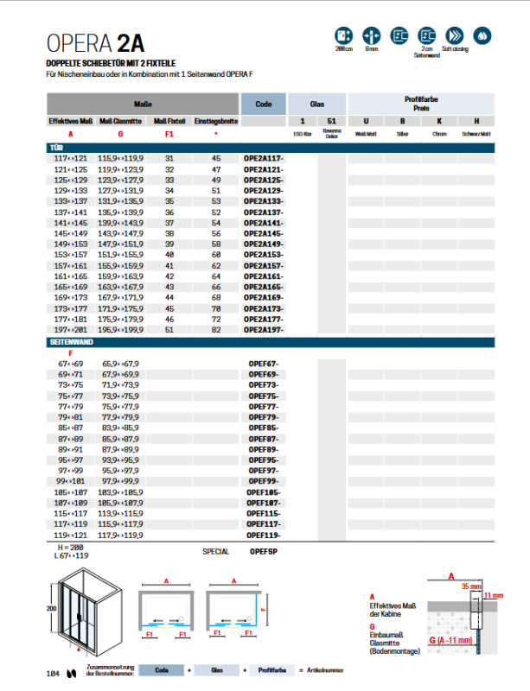The width and height of the screenshot is (530, 691).
Task: Click the plan diagram with side wall F
Action: [238, 609]
